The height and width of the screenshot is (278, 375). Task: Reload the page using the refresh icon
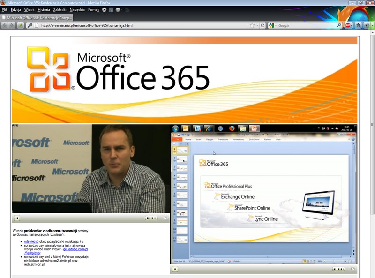coord(263,25)
